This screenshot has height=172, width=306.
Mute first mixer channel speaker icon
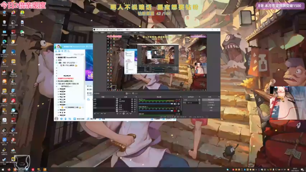[x=175, y=104]
